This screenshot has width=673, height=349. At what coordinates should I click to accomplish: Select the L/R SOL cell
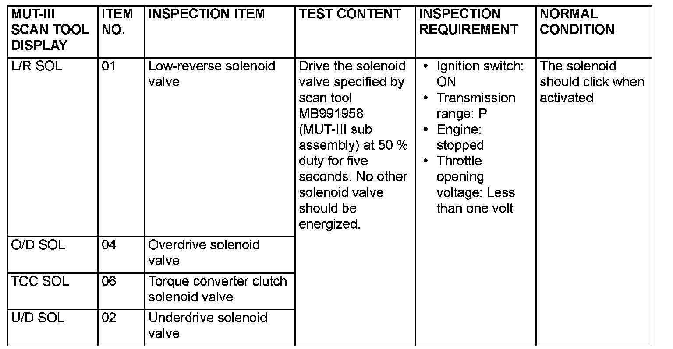click(x=37, y=66)
